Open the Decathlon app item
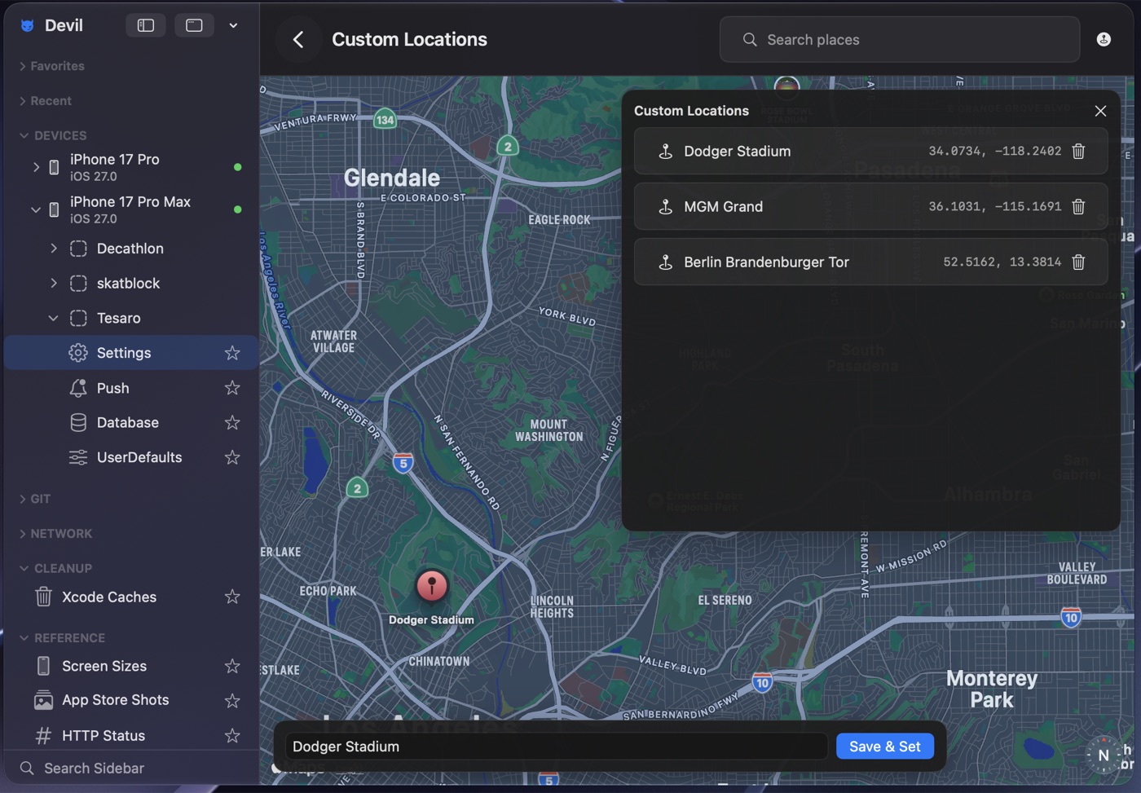The width and height of the screenshot is (1141, 793). tap(130, 249)
